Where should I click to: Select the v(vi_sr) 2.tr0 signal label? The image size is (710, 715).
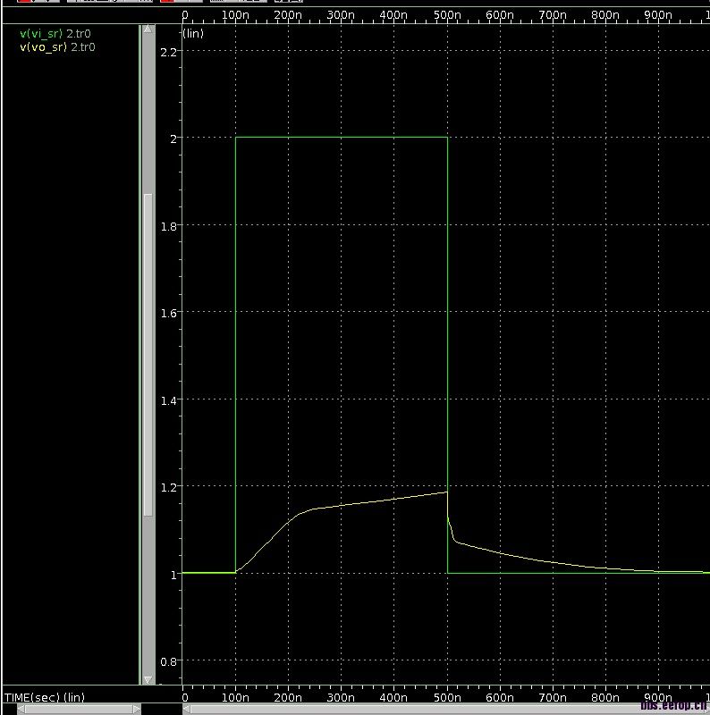[x=55, y=34]
